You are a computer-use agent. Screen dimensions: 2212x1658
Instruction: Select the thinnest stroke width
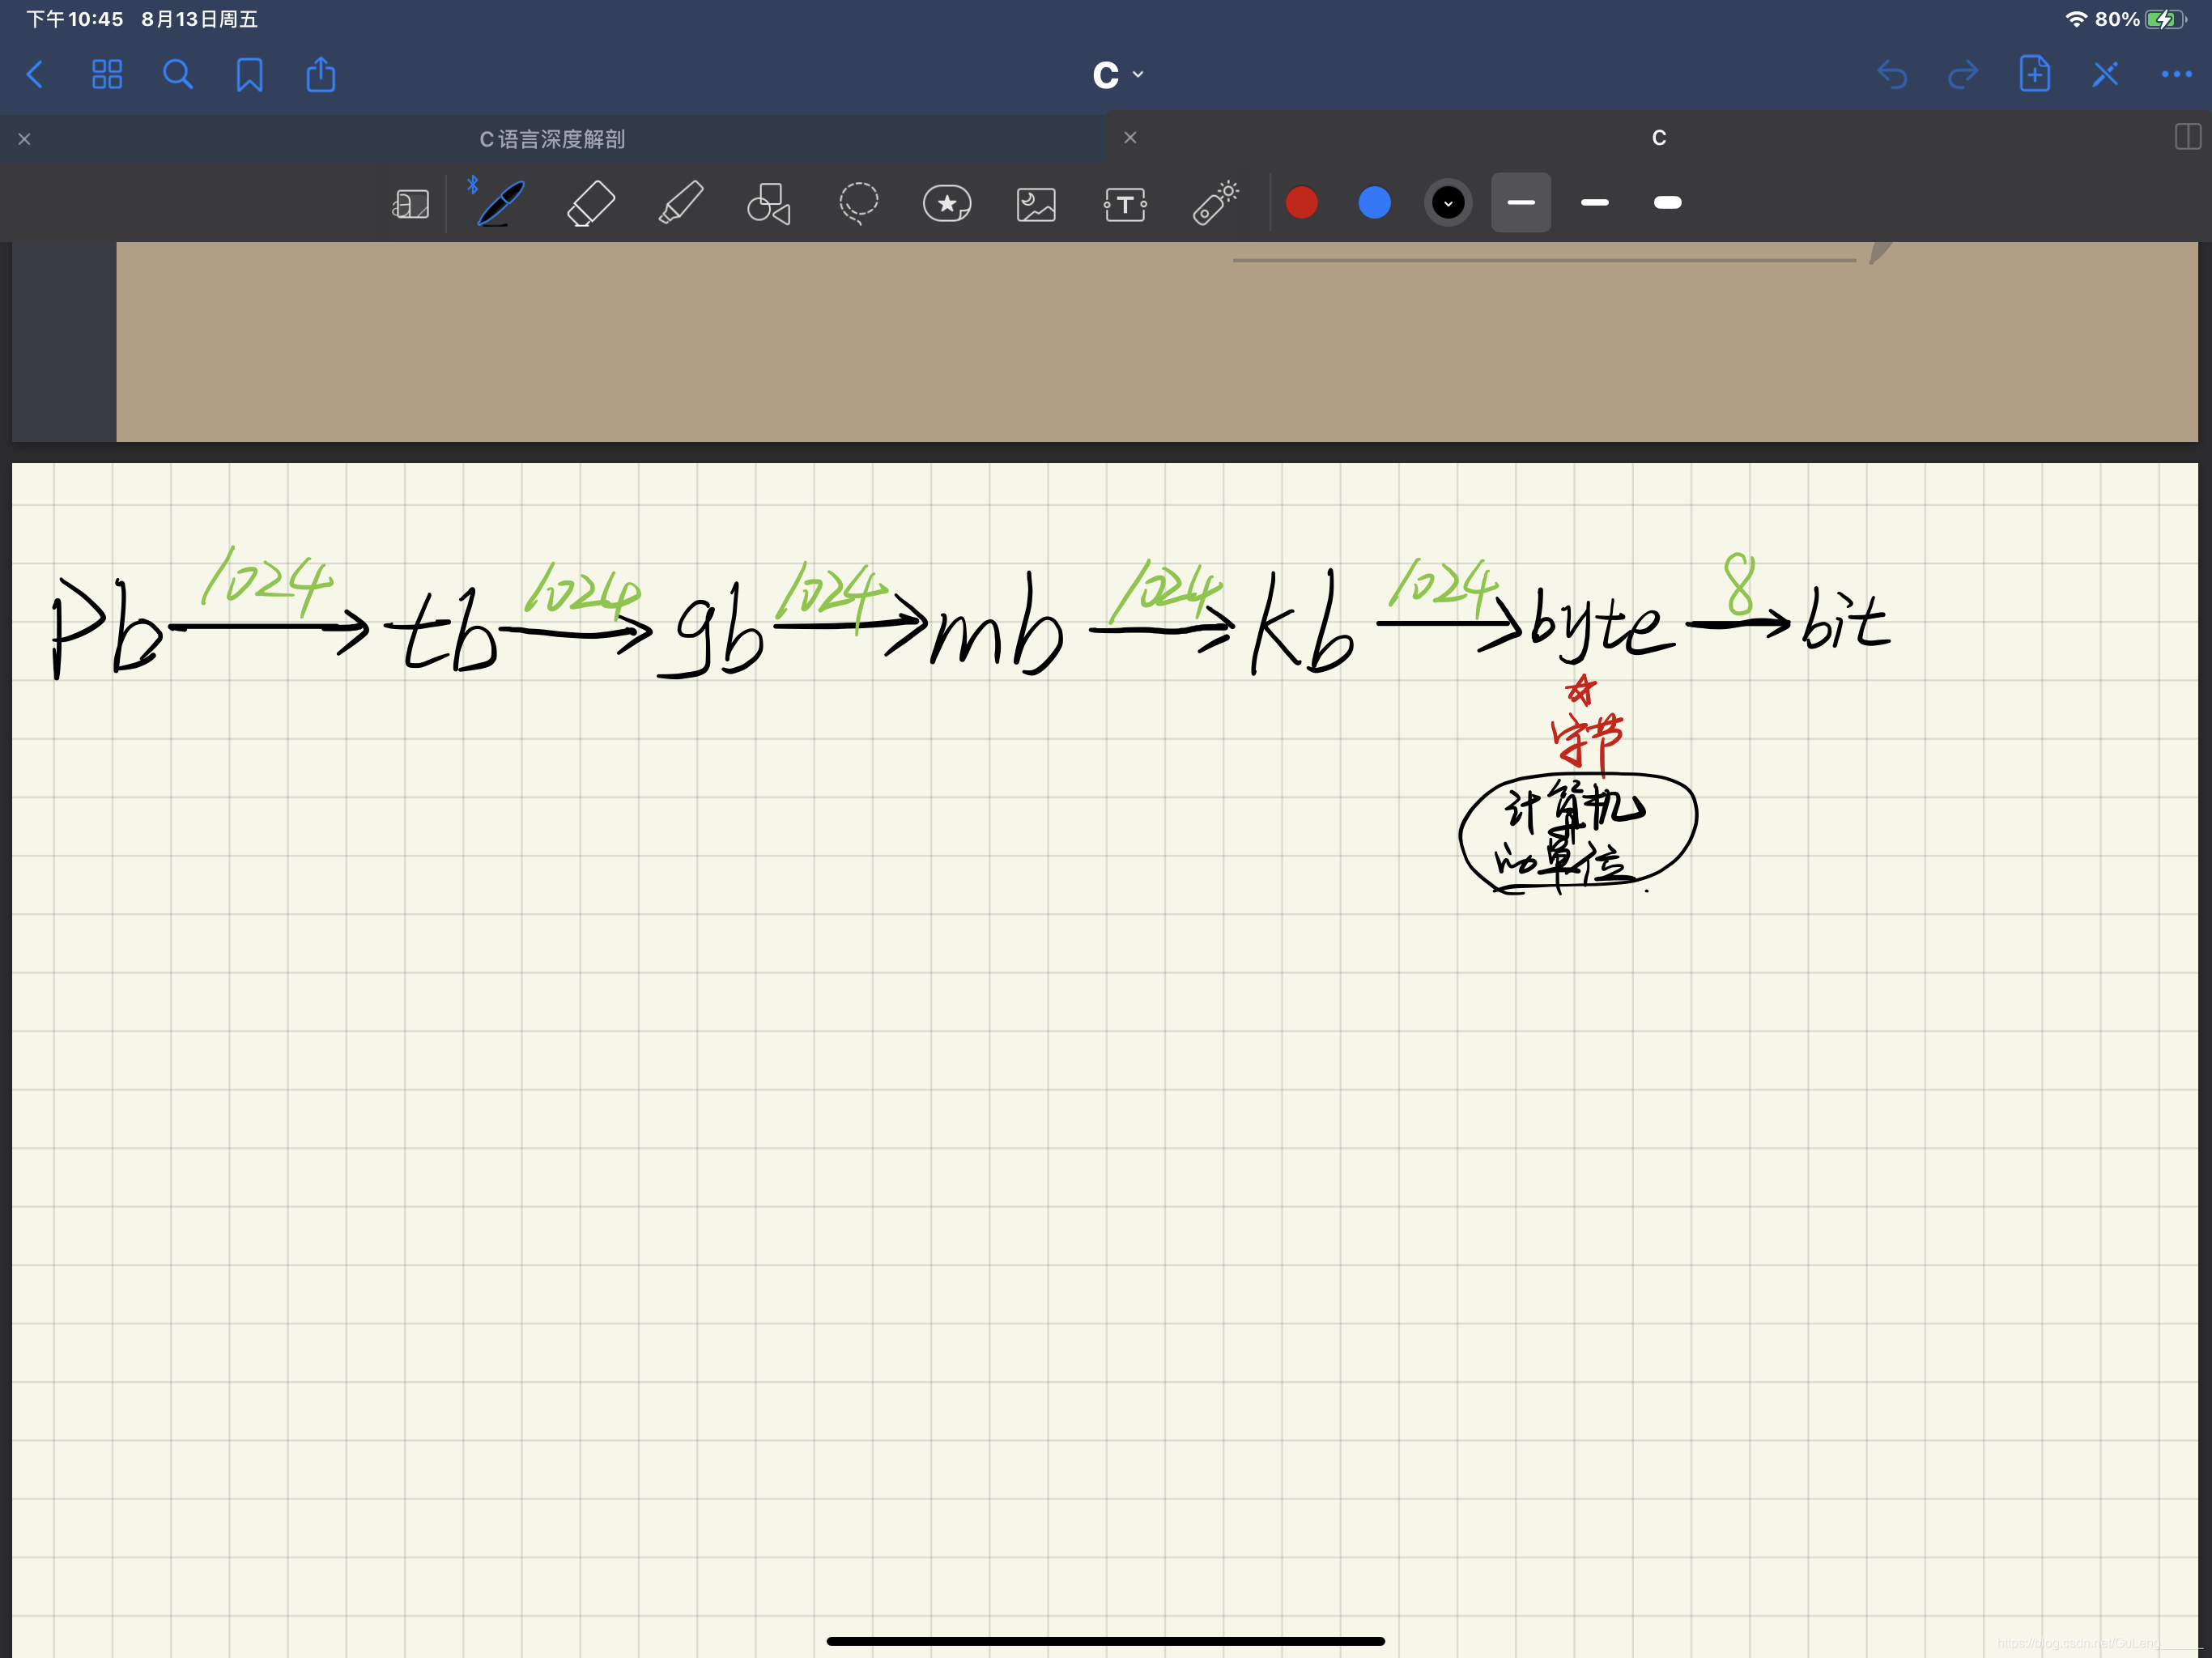(1521, 202)
